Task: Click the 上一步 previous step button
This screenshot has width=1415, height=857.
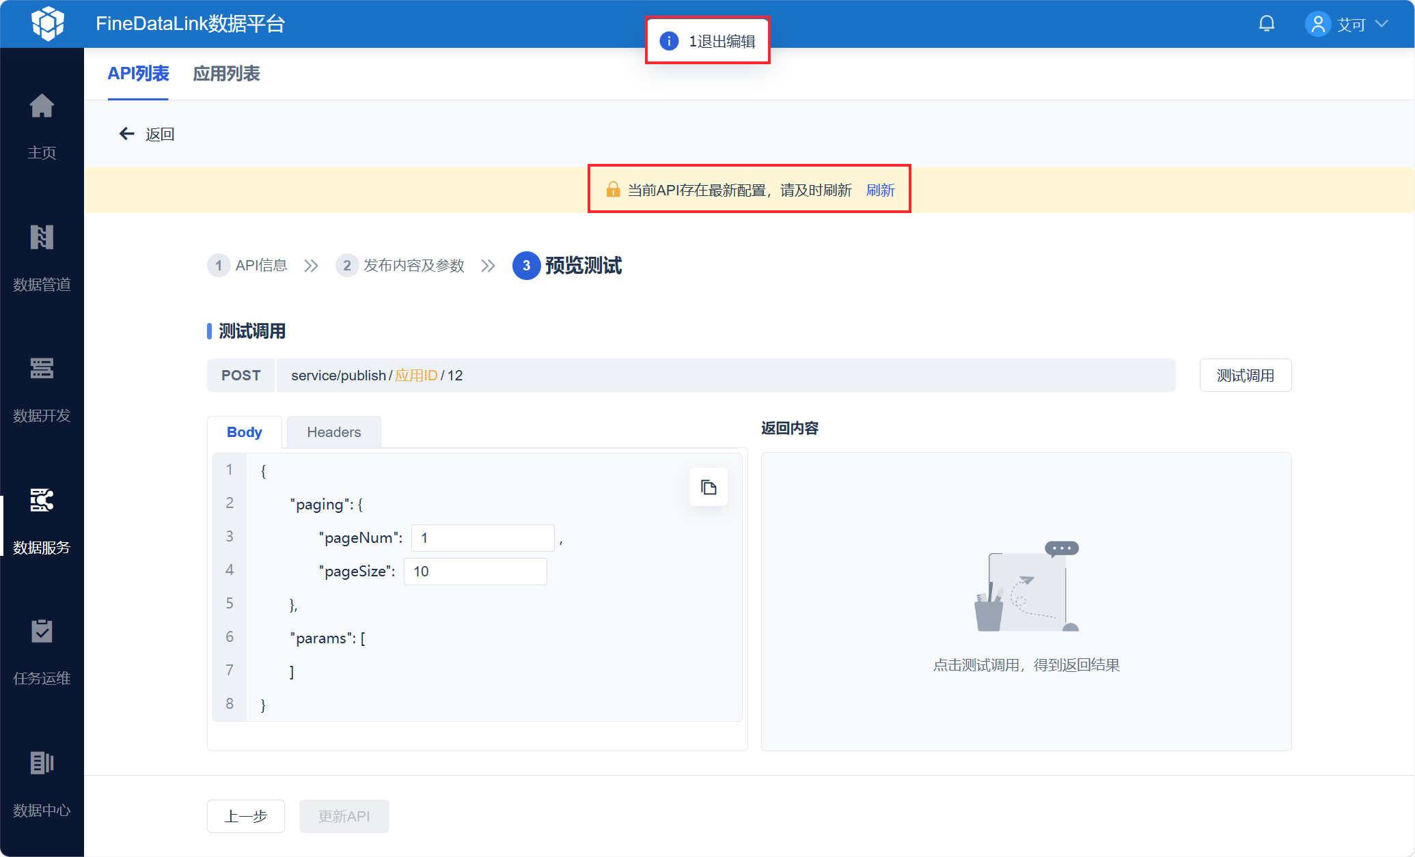Action: (246, 816)
